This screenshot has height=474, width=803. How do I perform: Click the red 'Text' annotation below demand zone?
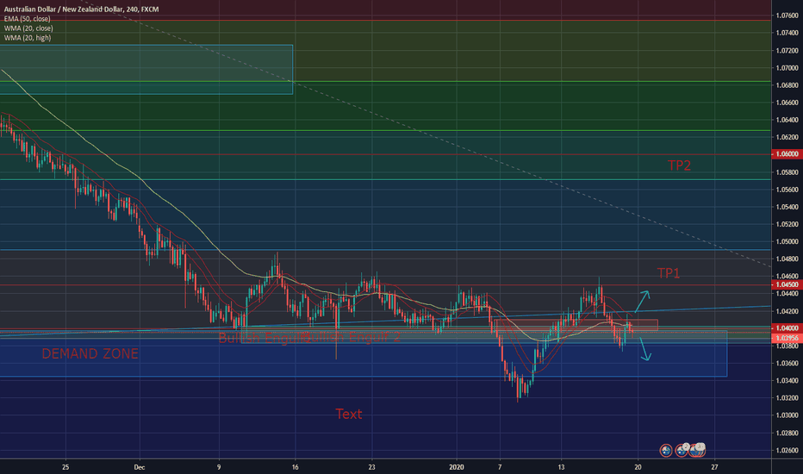click(349, 415)
